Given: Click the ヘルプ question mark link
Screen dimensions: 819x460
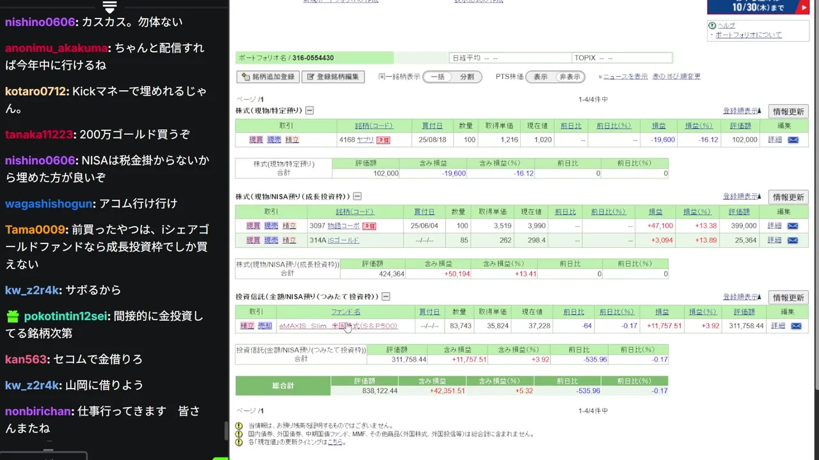Looking at the screenshot, I should pos(726,26).
